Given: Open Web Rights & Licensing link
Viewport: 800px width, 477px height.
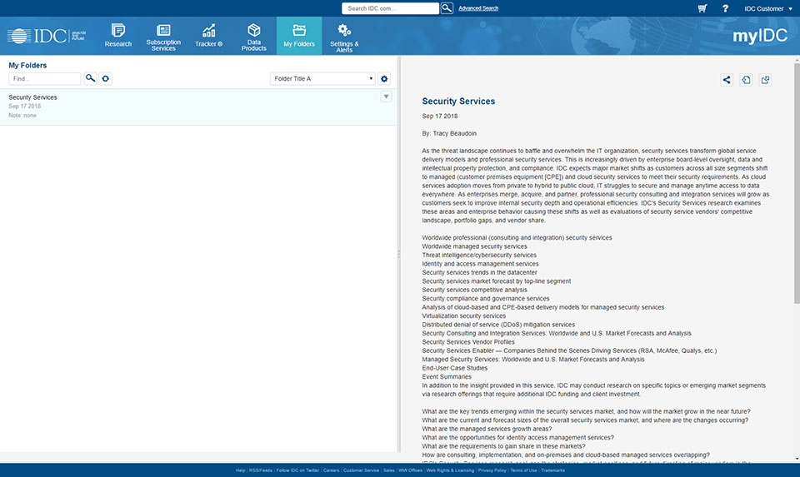Looking at the screenshot, I should 450,470.
